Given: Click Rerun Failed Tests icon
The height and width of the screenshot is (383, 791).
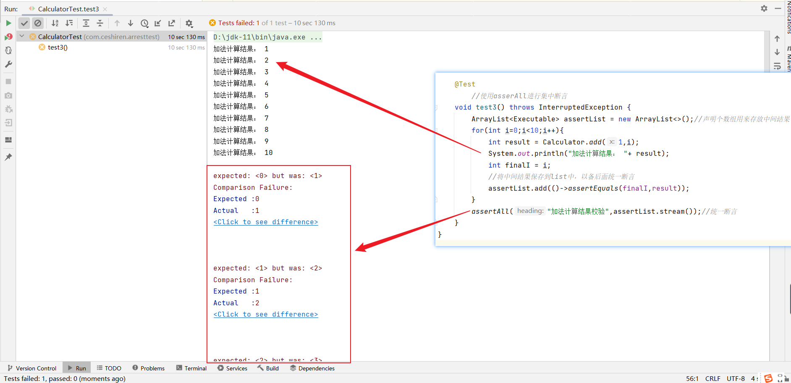Looking at the screenshot, I should (x=8, y=37).
